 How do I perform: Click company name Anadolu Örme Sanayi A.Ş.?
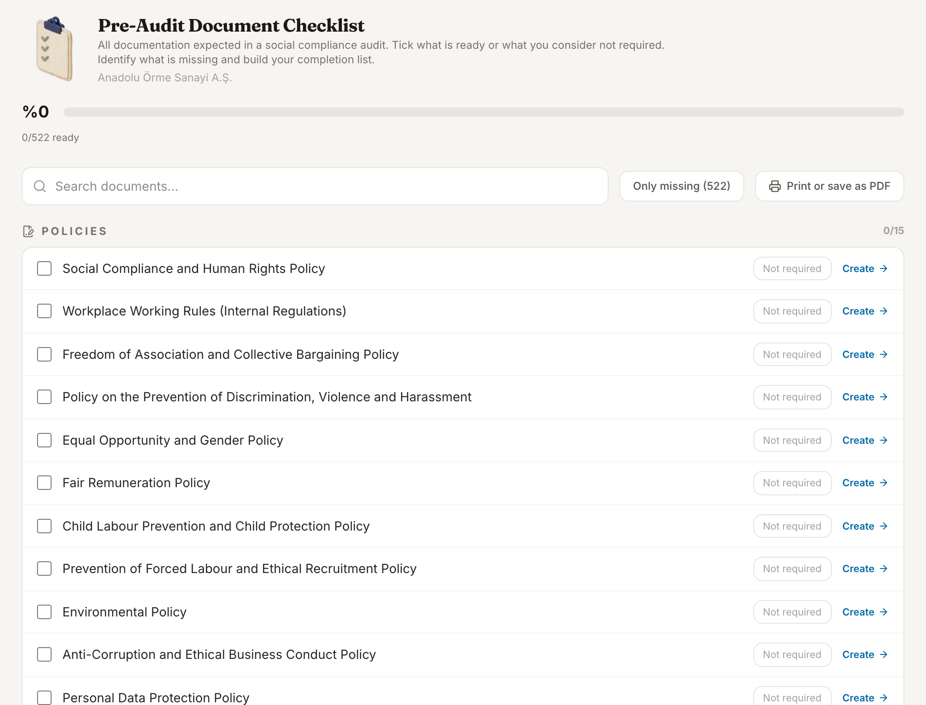pyautogui.click(x=165, y=78)
